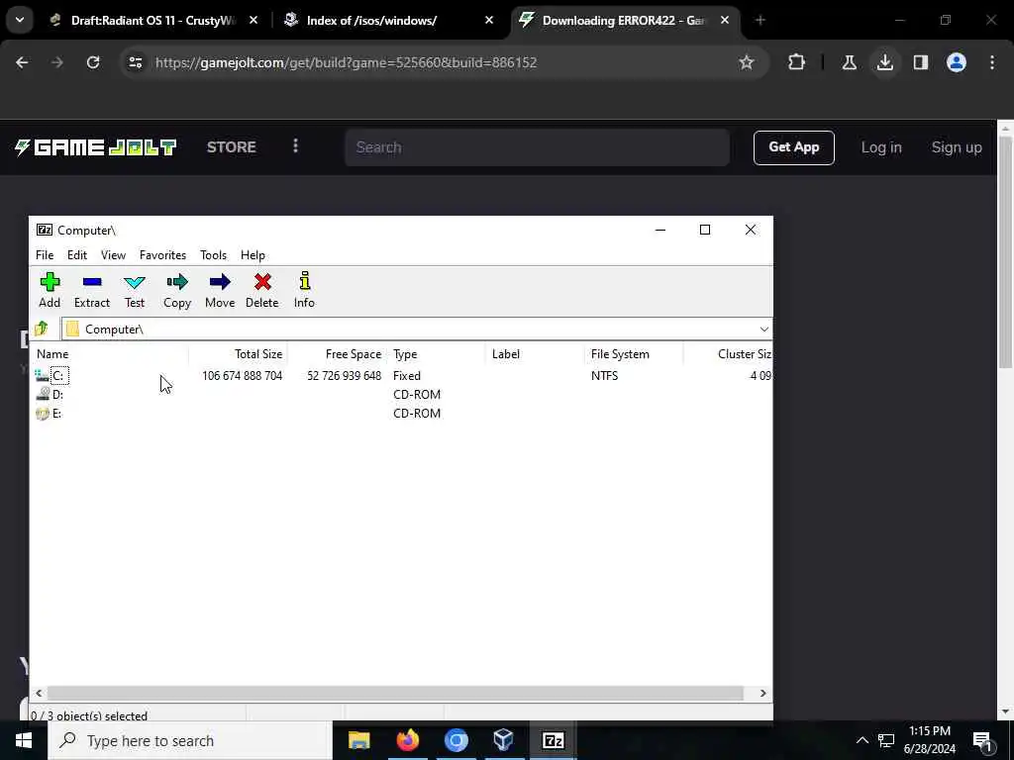Open the STORE link on Game Jolt

point(232,147)
